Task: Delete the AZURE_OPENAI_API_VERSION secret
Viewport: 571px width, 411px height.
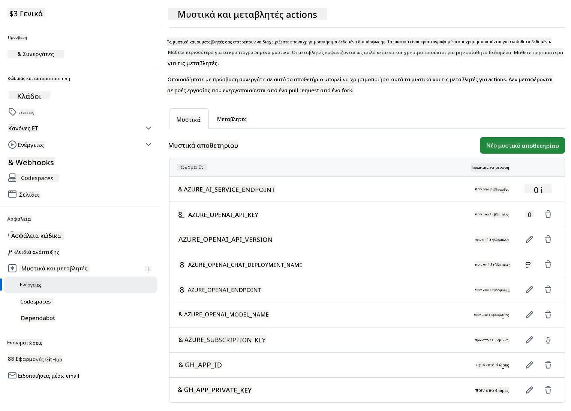Action: [548, 239]
